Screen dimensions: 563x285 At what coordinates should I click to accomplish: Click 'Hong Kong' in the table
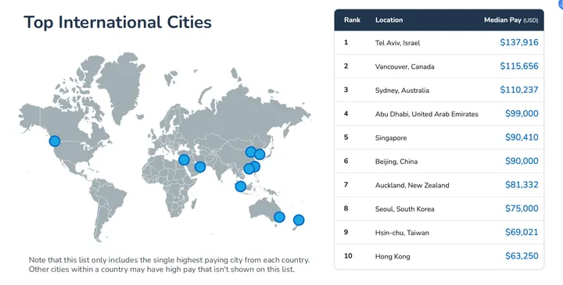[x=393, y=257]
